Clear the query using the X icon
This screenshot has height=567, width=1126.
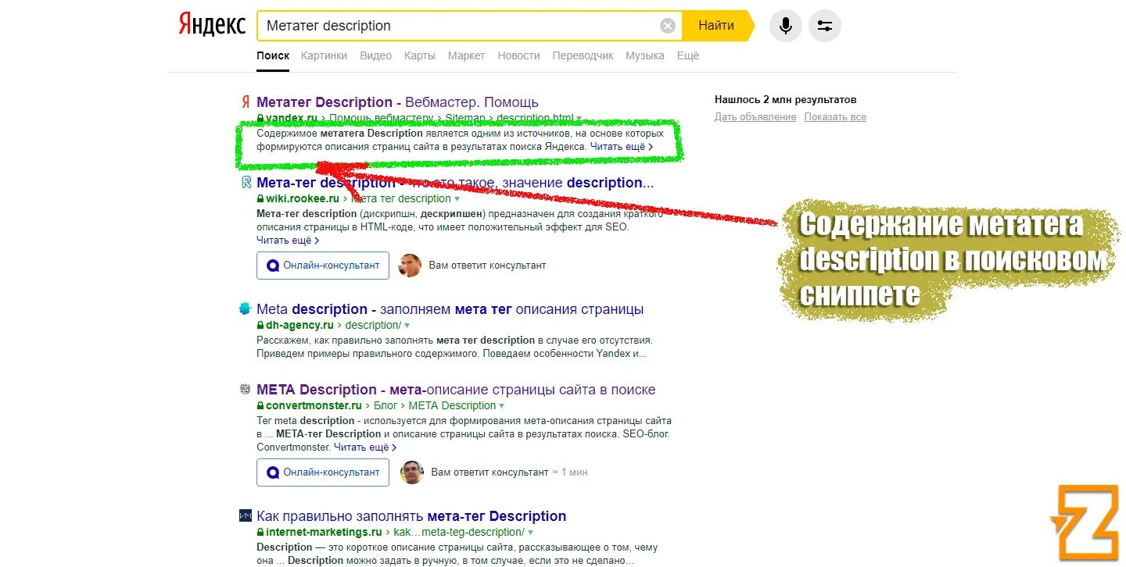667,25
